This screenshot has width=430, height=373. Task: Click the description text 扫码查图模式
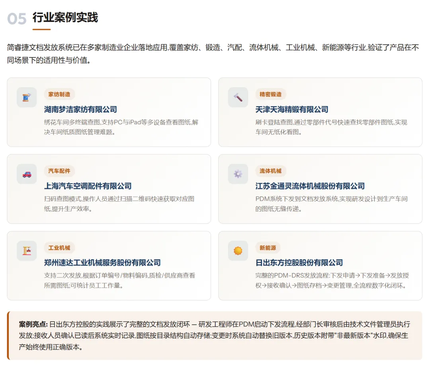pos(119,204)
